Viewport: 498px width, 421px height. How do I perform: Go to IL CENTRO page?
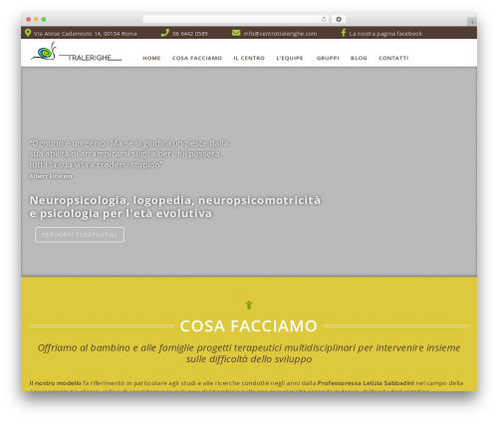(249, 58)
